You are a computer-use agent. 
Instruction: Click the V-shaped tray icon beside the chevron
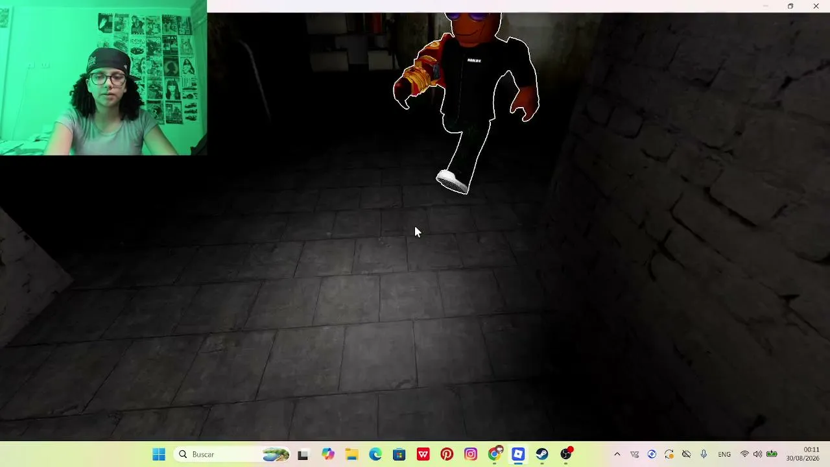pyautogui.click(x=634, y=455)
